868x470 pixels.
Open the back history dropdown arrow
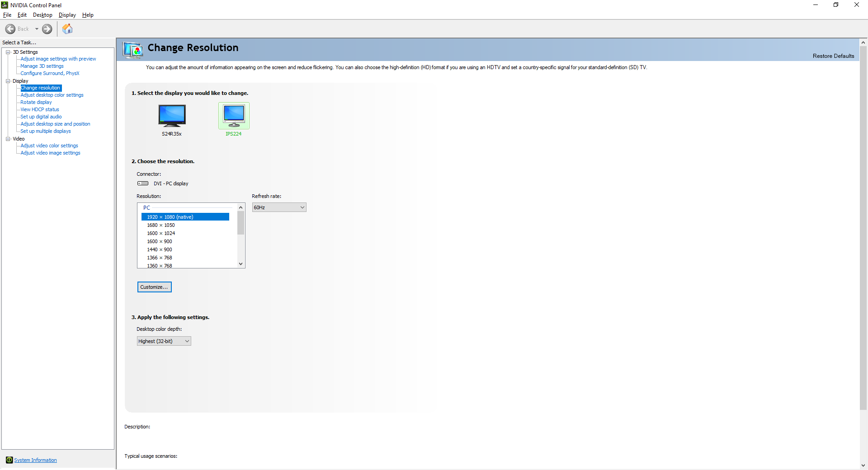(x=37, y=29)
